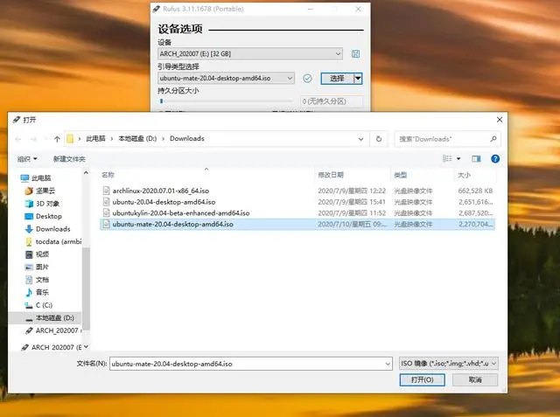Open the boot selection dropdown in Rufus
Screen dimensions: 560x417
pos(226,78)
